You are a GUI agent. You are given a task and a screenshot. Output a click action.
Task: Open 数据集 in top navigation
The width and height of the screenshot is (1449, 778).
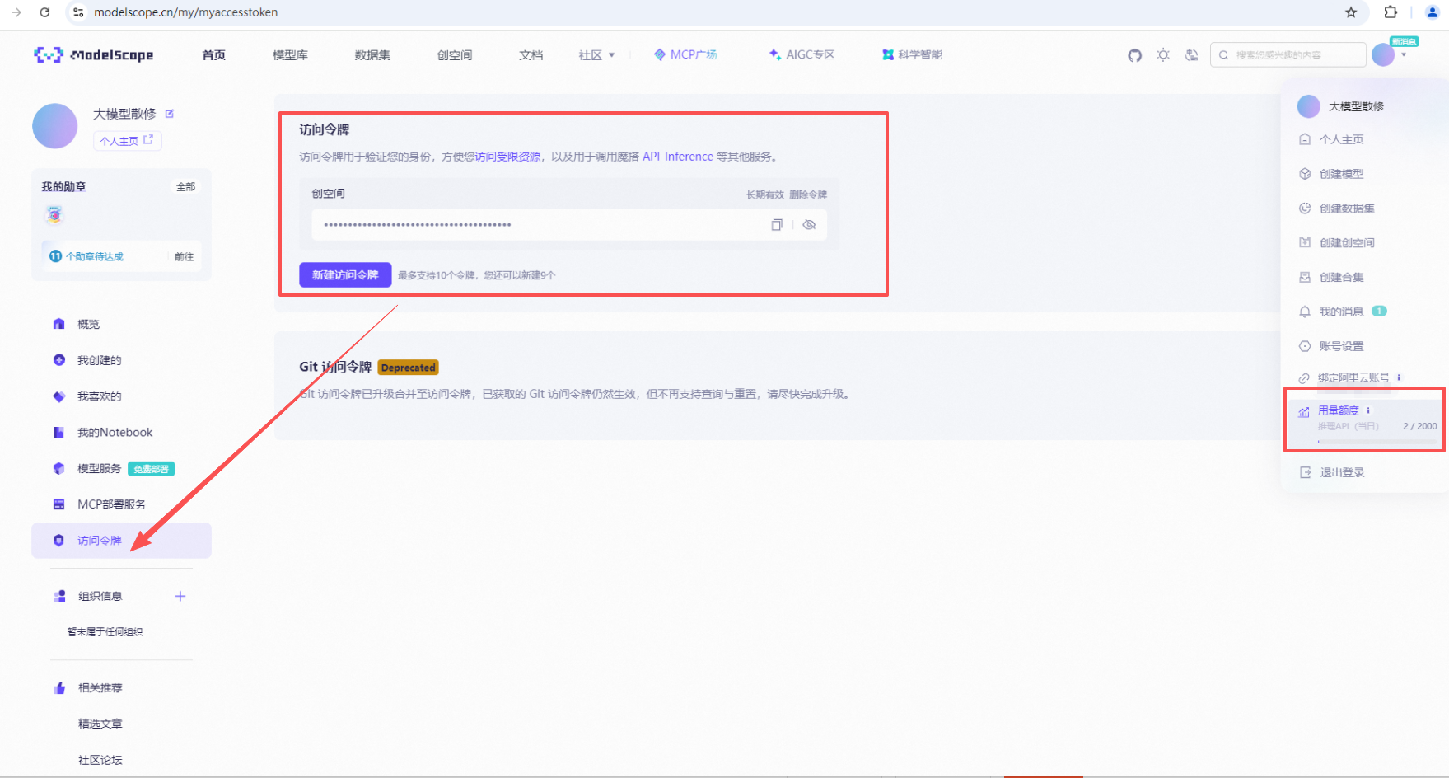pyautogui.click(x=372, y=55)
